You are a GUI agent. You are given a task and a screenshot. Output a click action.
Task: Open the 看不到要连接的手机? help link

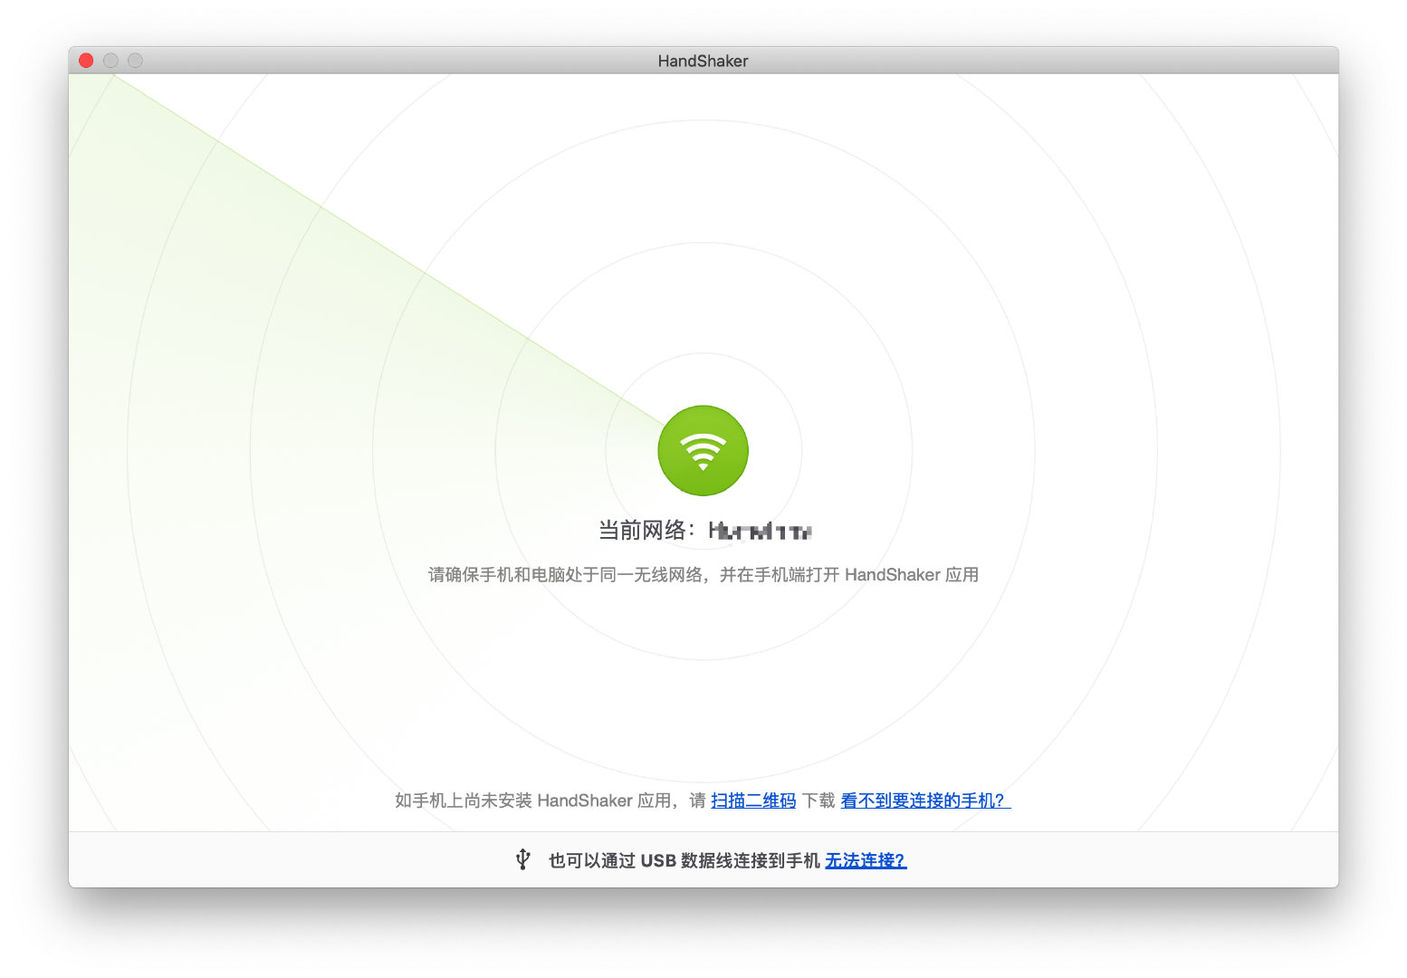[925, 801]
